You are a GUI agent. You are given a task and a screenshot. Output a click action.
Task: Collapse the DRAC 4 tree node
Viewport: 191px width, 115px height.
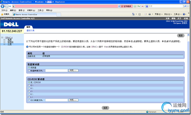[2, 37]
